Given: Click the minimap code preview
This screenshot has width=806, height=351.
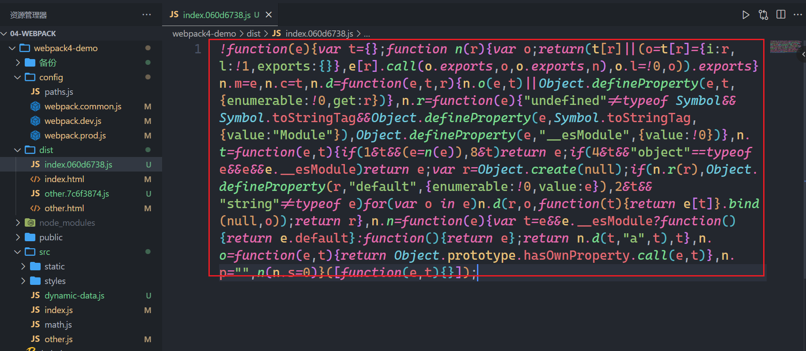Looking at the screenshot, I should (x=785, y=47).
